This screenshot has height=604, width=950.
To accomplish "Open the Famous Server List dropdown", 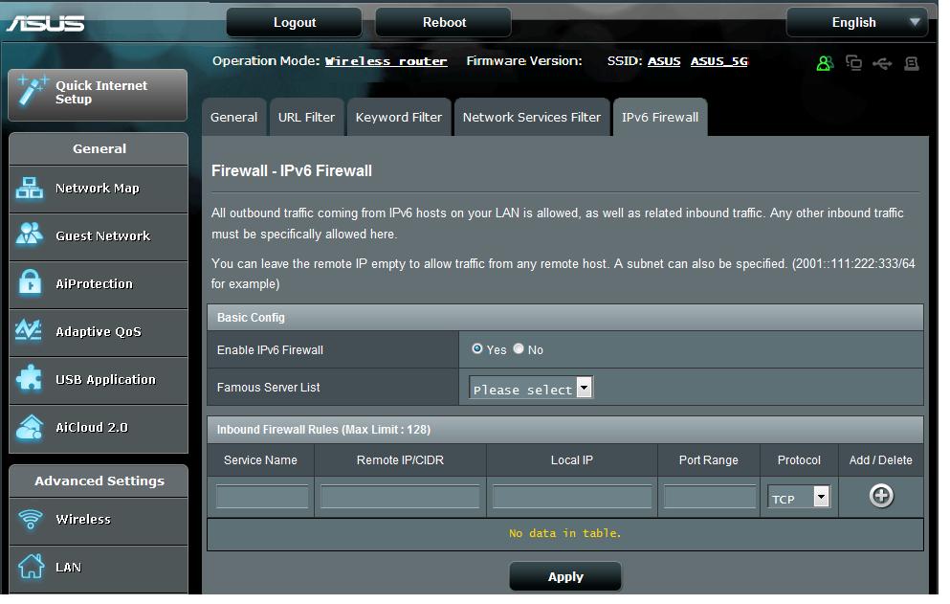I will click(x=531, y=388).
